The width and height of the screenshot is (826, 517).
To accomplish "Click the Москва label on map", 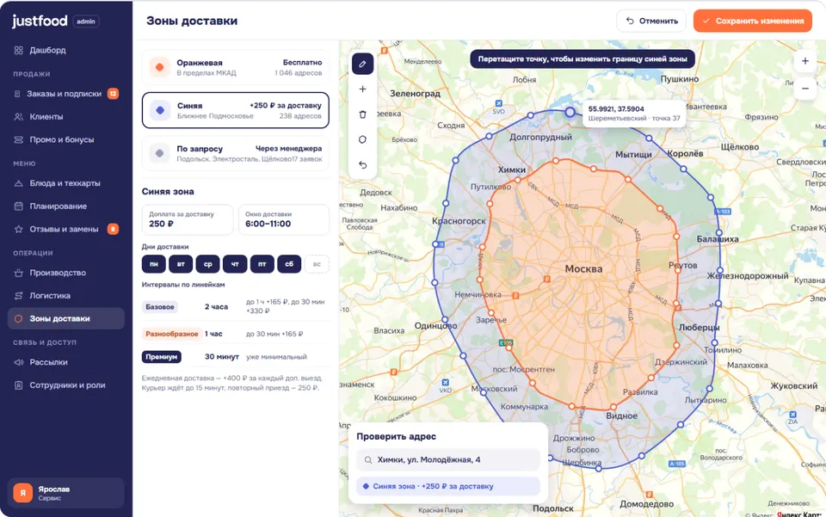I will (x=583, y=269).
